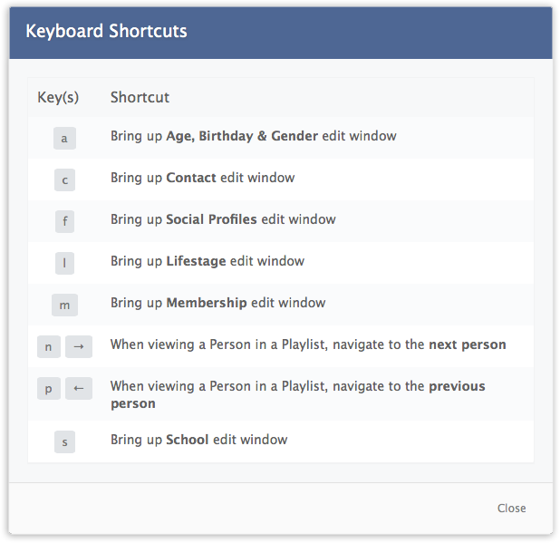Select the School edit window description

coord(198,440)
